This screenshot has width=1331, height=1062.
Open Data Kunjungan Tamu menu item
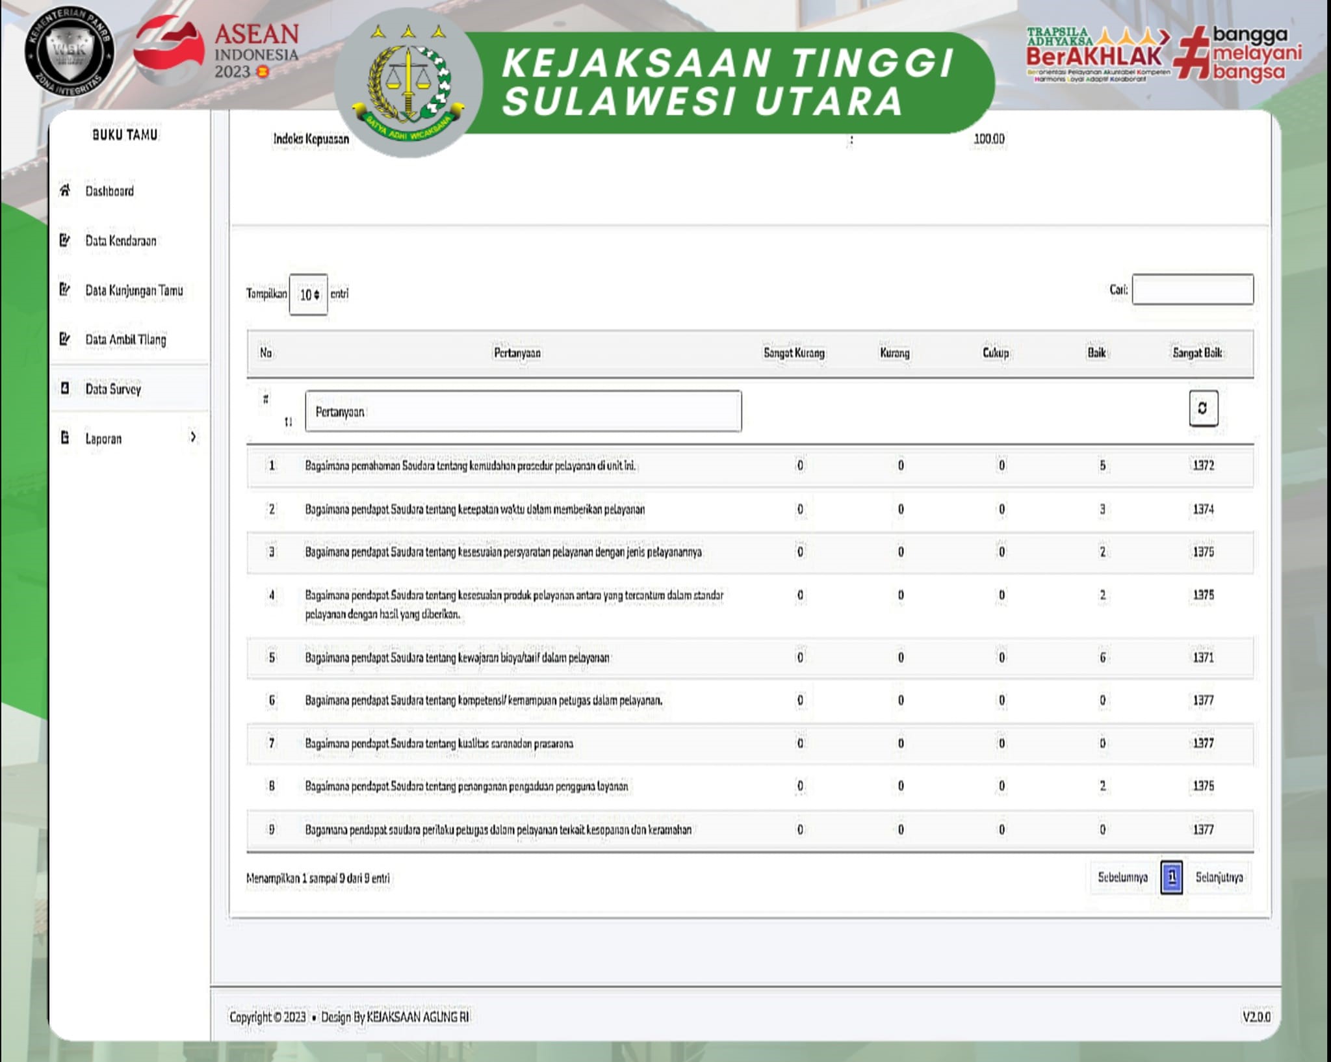pyautogui.click(x=134, y=291)
